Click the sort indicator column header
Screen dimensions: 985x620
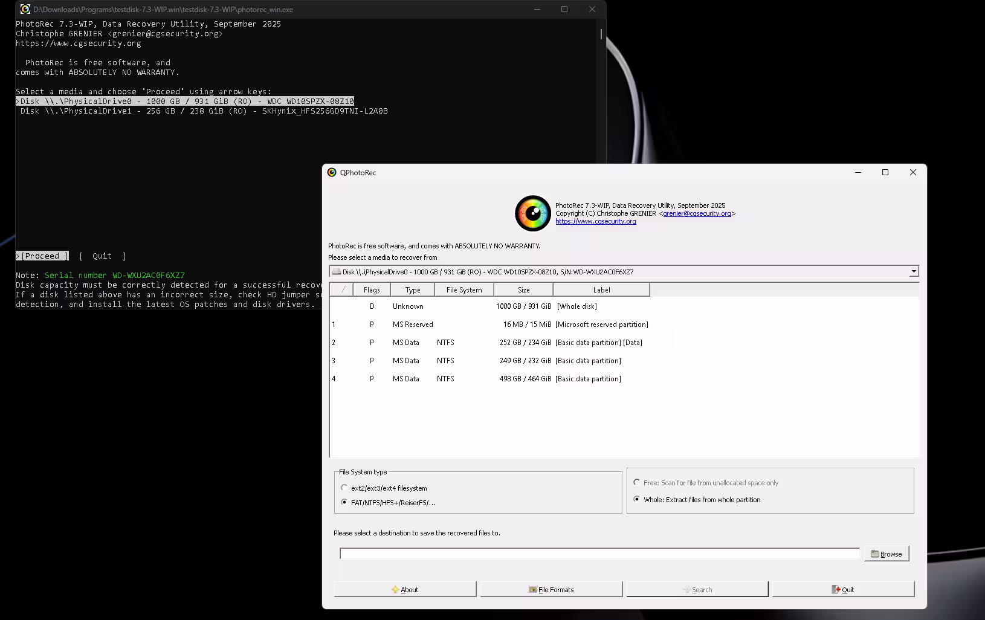342,290
